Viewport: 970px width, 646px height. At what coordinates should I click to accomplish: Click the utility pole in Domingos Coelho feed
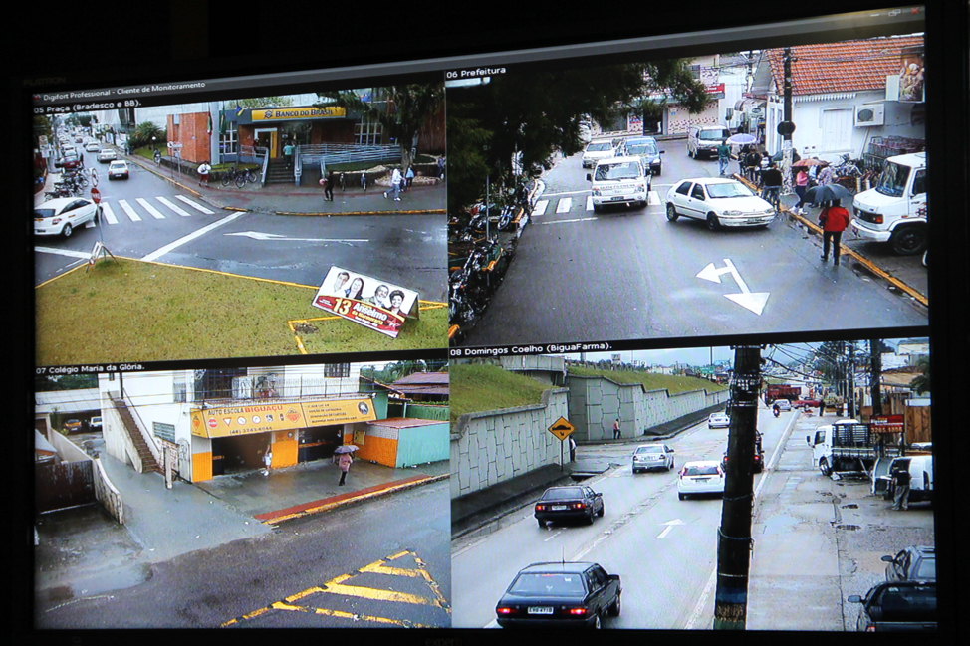(738, 488)
